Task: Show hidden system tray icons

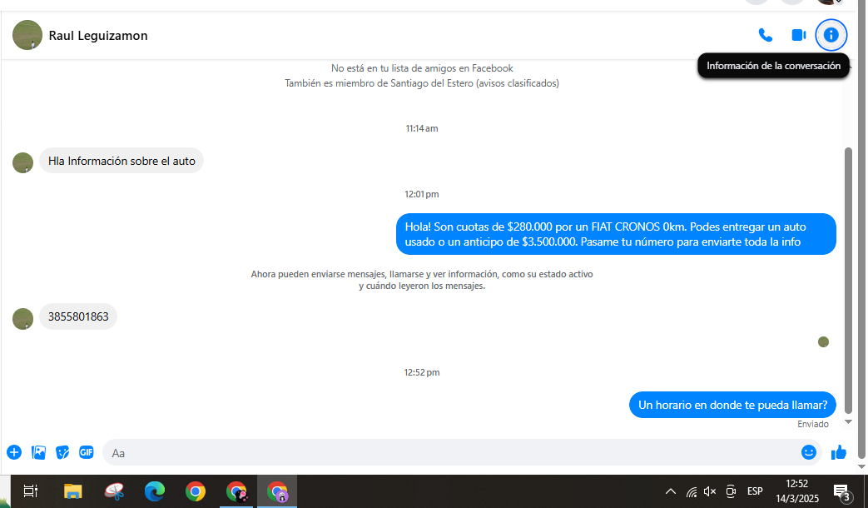Action: [671, 491]
